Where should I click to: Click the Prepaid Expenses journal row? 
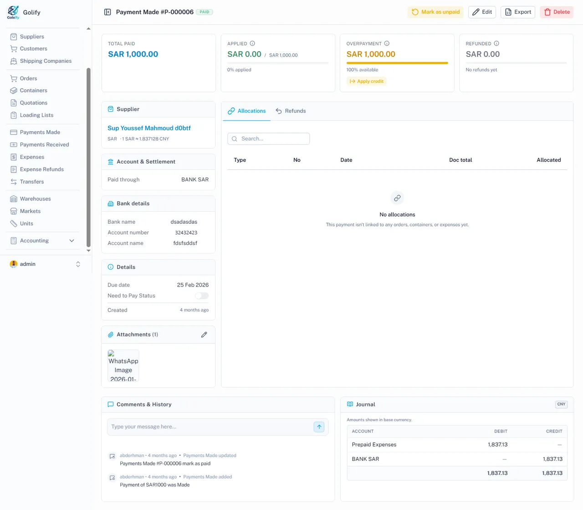pos(457,445)
